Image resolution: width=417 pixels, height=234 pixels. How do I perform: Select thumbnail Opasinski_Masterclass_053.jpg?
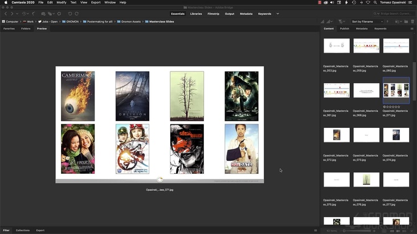coord(337,45)
